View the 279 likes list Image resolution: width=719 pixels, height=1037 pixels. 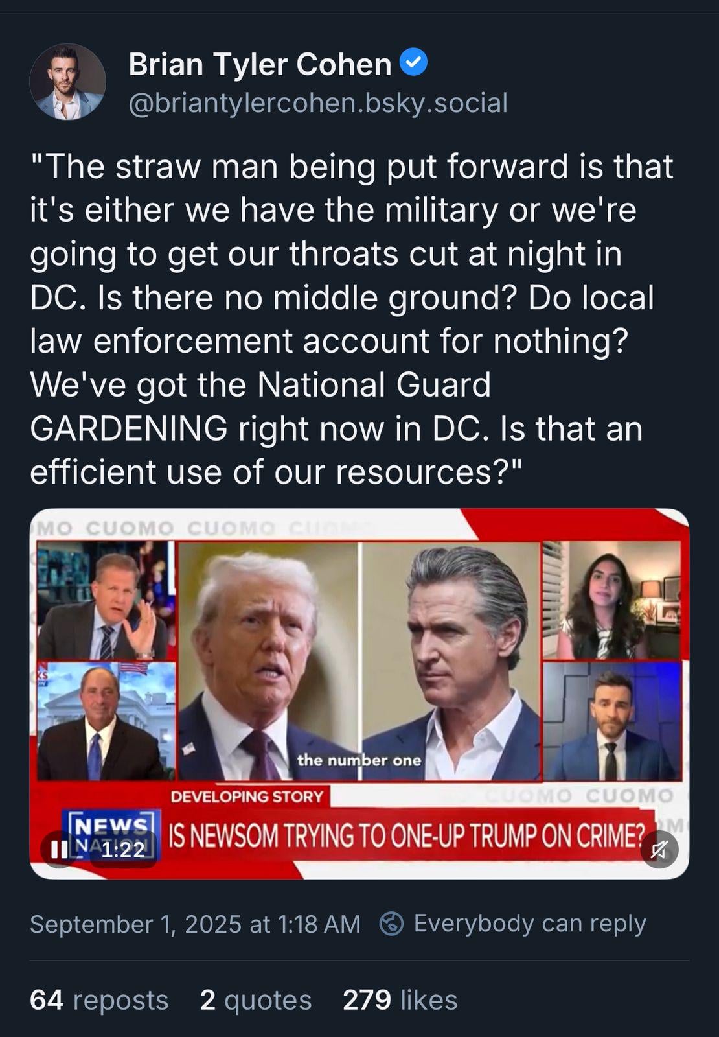point(400,999)
